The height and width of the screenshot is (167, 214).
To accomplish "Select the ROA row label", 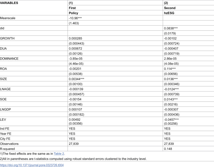I will (x=3, y=69).
